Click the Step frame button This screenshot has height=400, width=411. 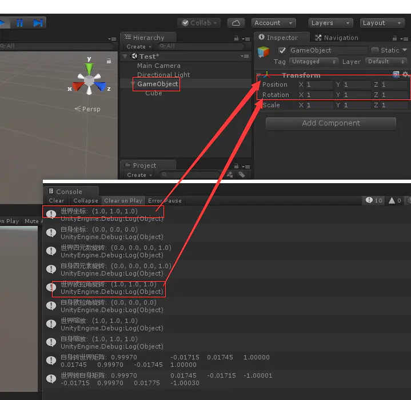click(38, 23)
